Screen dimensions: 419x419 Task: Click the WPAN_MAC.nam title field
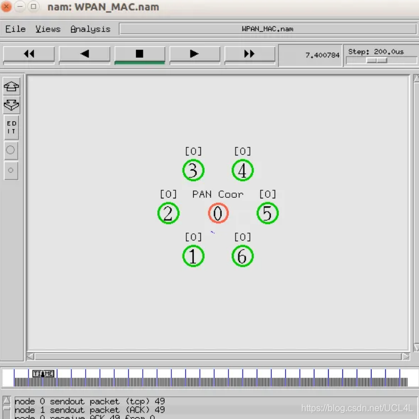coord(268,29)
